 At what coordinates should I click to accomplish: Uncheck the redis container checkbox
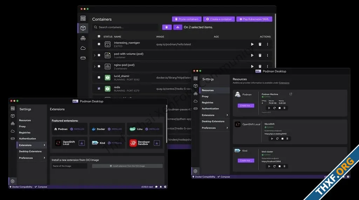click(99, 88)
